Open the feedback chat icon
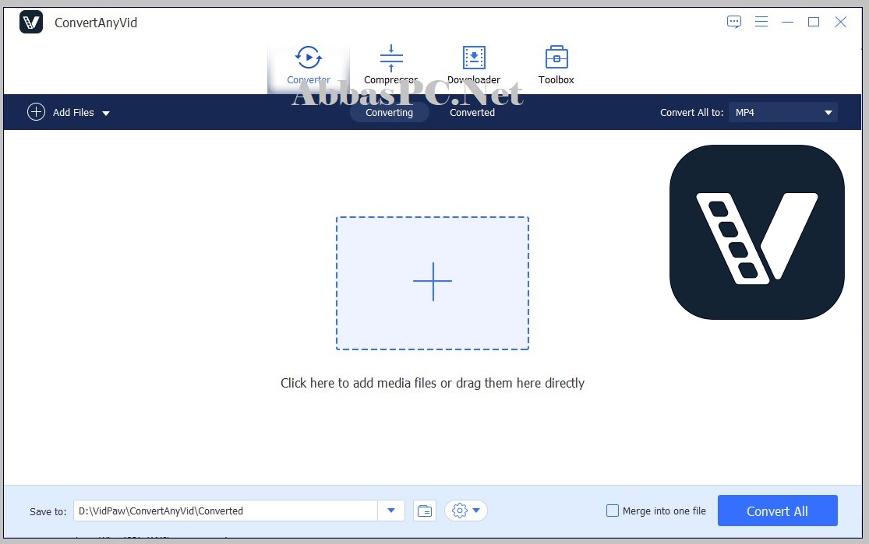The height and width of the screenshot is (544, 869). point(733,22)
